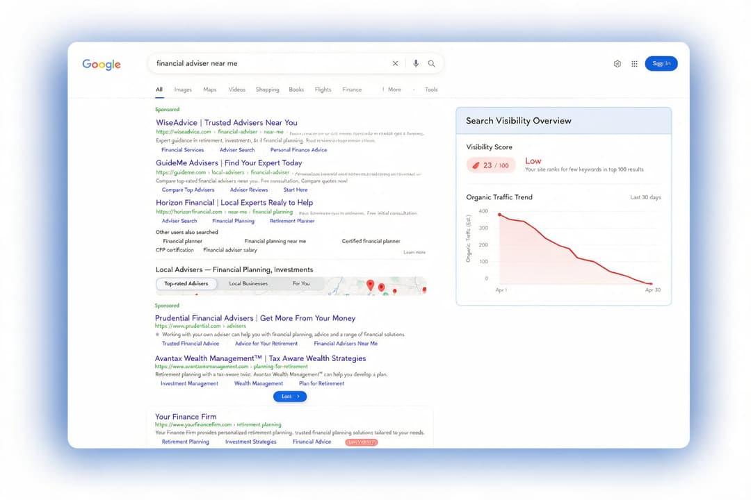Click the Last 30 days label
The width and height of the screenshot is (751, 500).
(x=645, y=197)
